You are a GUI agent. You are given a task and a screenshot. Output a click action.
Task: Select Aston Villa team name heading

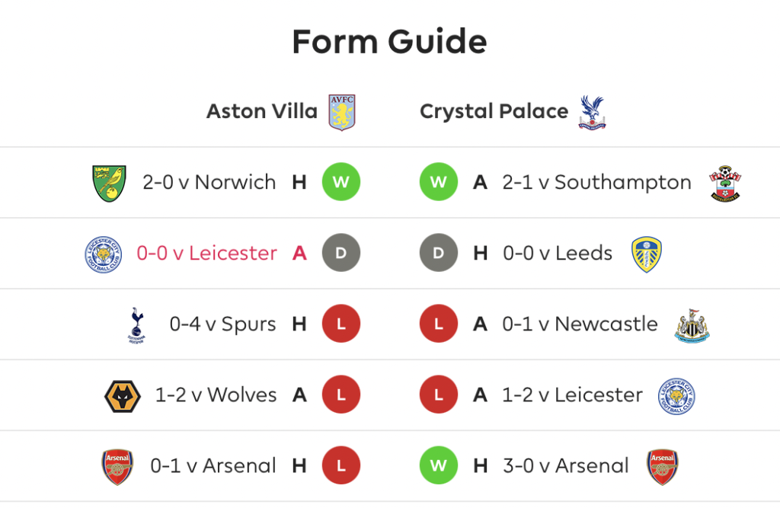[262, 111]
